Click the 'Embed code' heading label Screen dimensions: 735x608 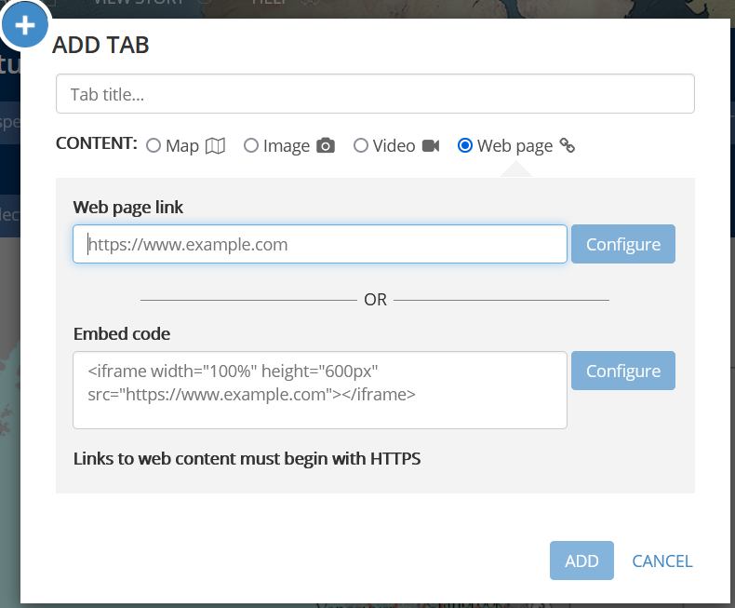[x=122, y=334]
